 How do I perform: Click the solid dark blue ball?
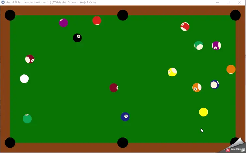tap(125, 117)
